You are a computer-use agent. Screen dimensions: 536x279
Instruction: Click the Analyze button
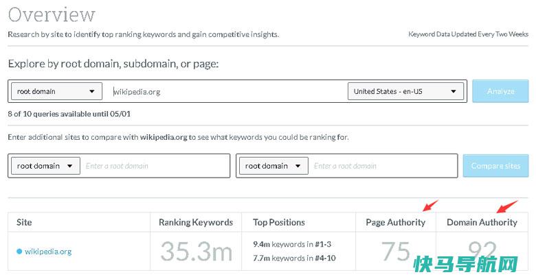click(x=500, y=91)
